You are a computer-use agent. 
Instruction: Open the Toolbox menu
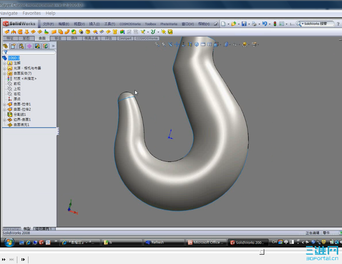tap(150, 24)
